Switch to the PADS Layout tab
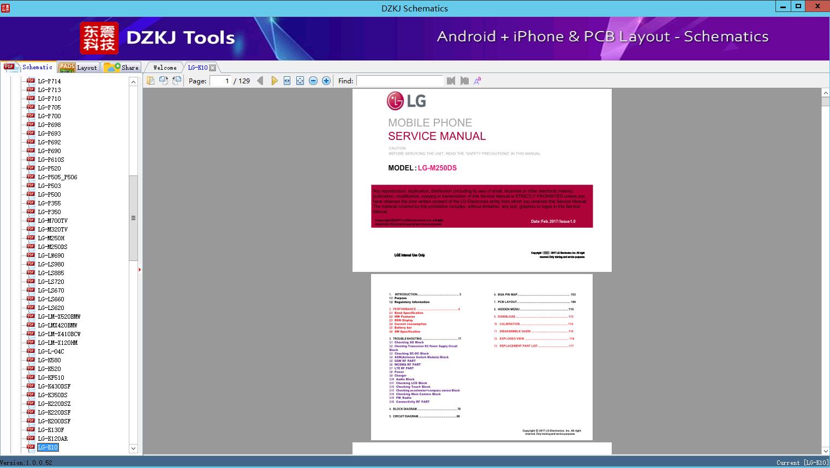The width and height of the screenshot is (830, 468). tap(78, 68)
